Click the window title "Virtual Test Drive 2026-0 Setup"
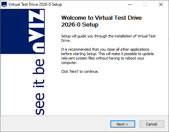The height and width of the screenshot is (132, 169). [x=35, y=4]
